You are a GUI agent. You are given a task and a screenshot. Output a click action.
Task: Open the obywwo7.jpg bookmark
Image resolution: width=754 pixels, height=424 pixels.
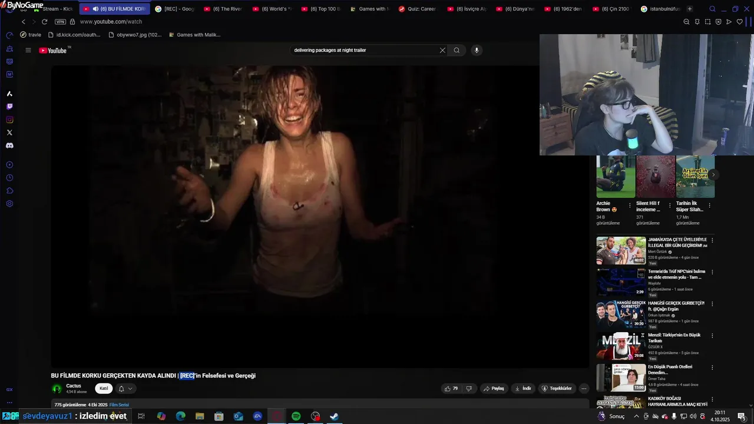135,35
